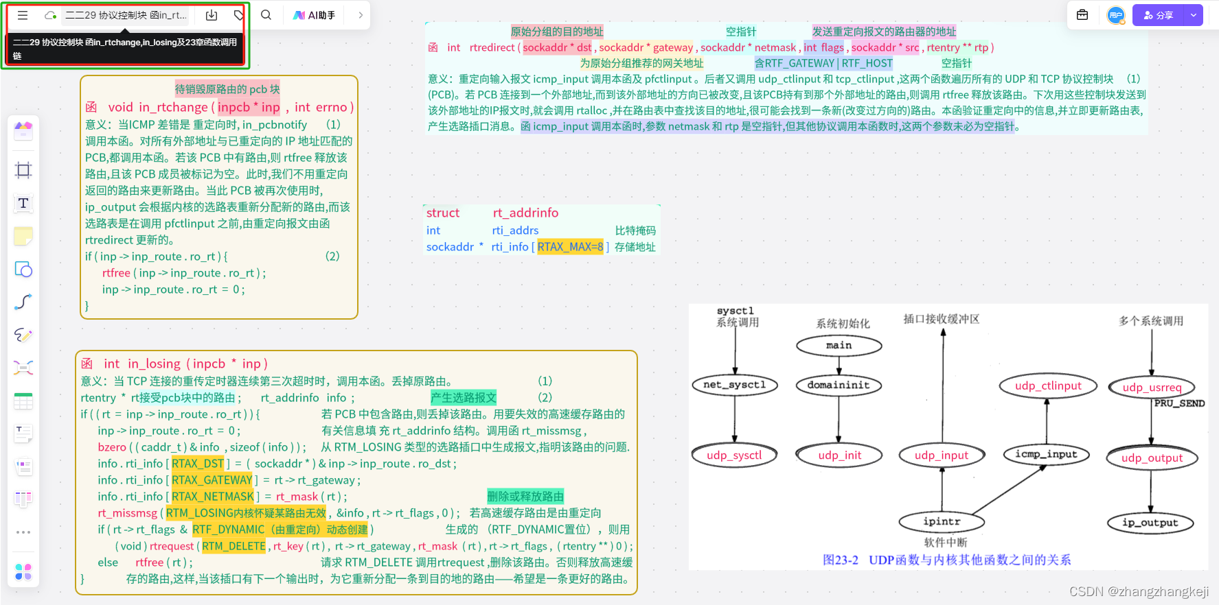1219x605 pixels.
Task: Open more tools via three-dot icon
Action: (x=23, y=532)
